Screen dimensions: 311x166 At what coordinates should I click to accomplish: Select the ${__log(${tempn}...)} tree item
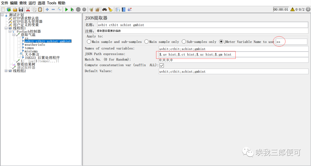(x=40, y=61)
